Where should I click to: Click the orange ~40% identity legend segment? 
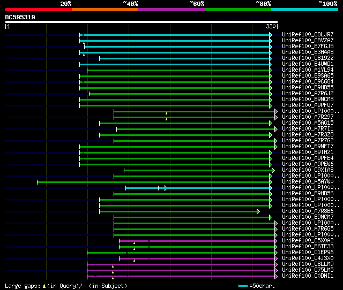(x=105, y=10)
